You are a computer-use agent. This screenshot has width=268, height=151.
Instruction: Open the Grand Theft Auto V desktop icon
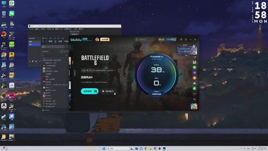point(12,36)
